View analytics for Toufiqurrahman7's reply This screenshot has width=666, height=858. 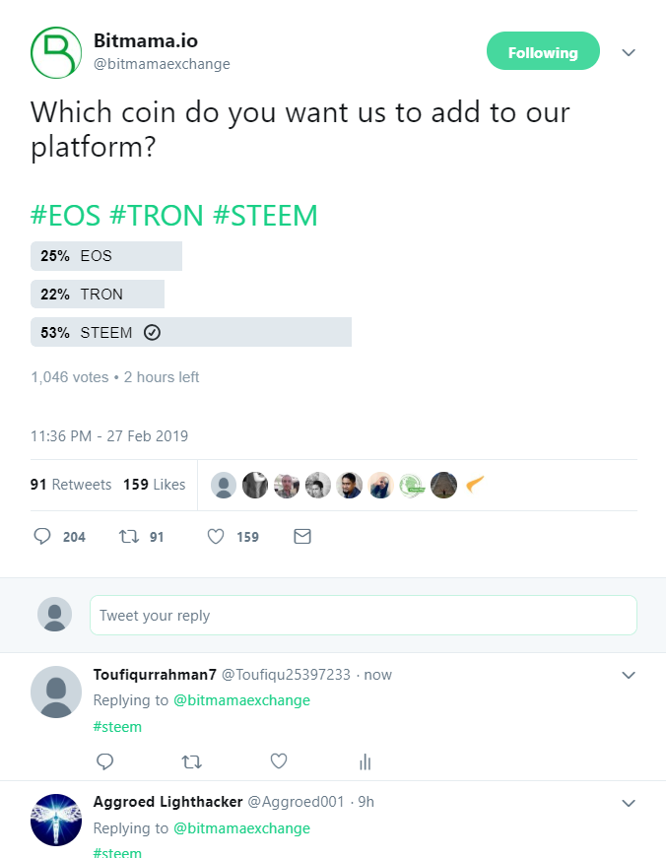pos(366,761)
